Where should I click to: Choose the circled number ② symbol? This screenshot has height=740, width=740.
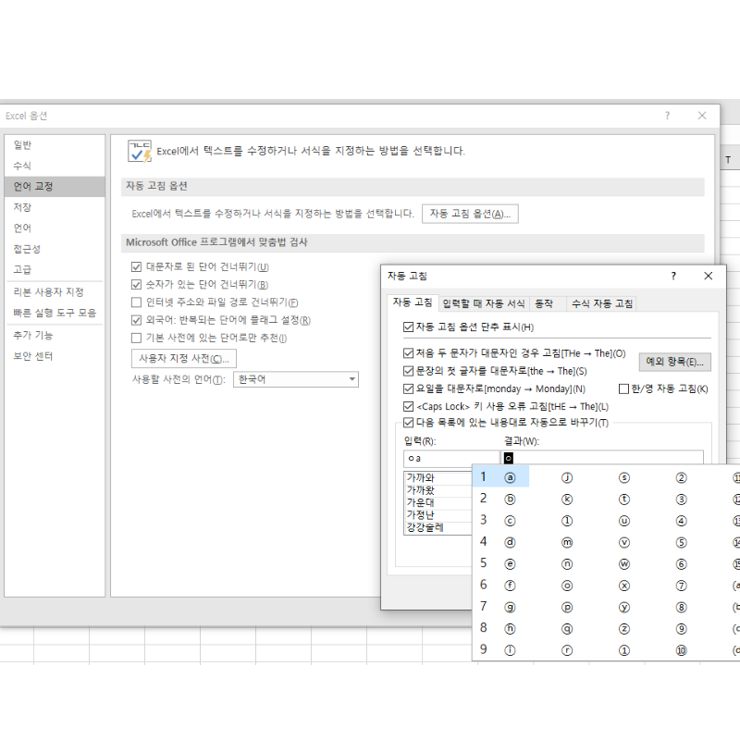point(680,476)
